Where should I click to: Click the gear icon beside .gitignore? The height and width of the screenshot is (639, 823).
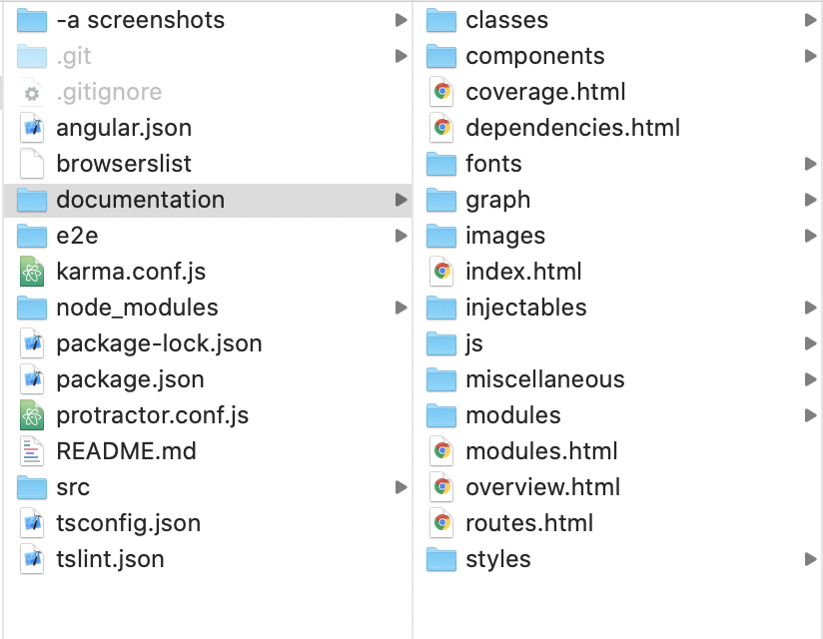tap(32, 93)
